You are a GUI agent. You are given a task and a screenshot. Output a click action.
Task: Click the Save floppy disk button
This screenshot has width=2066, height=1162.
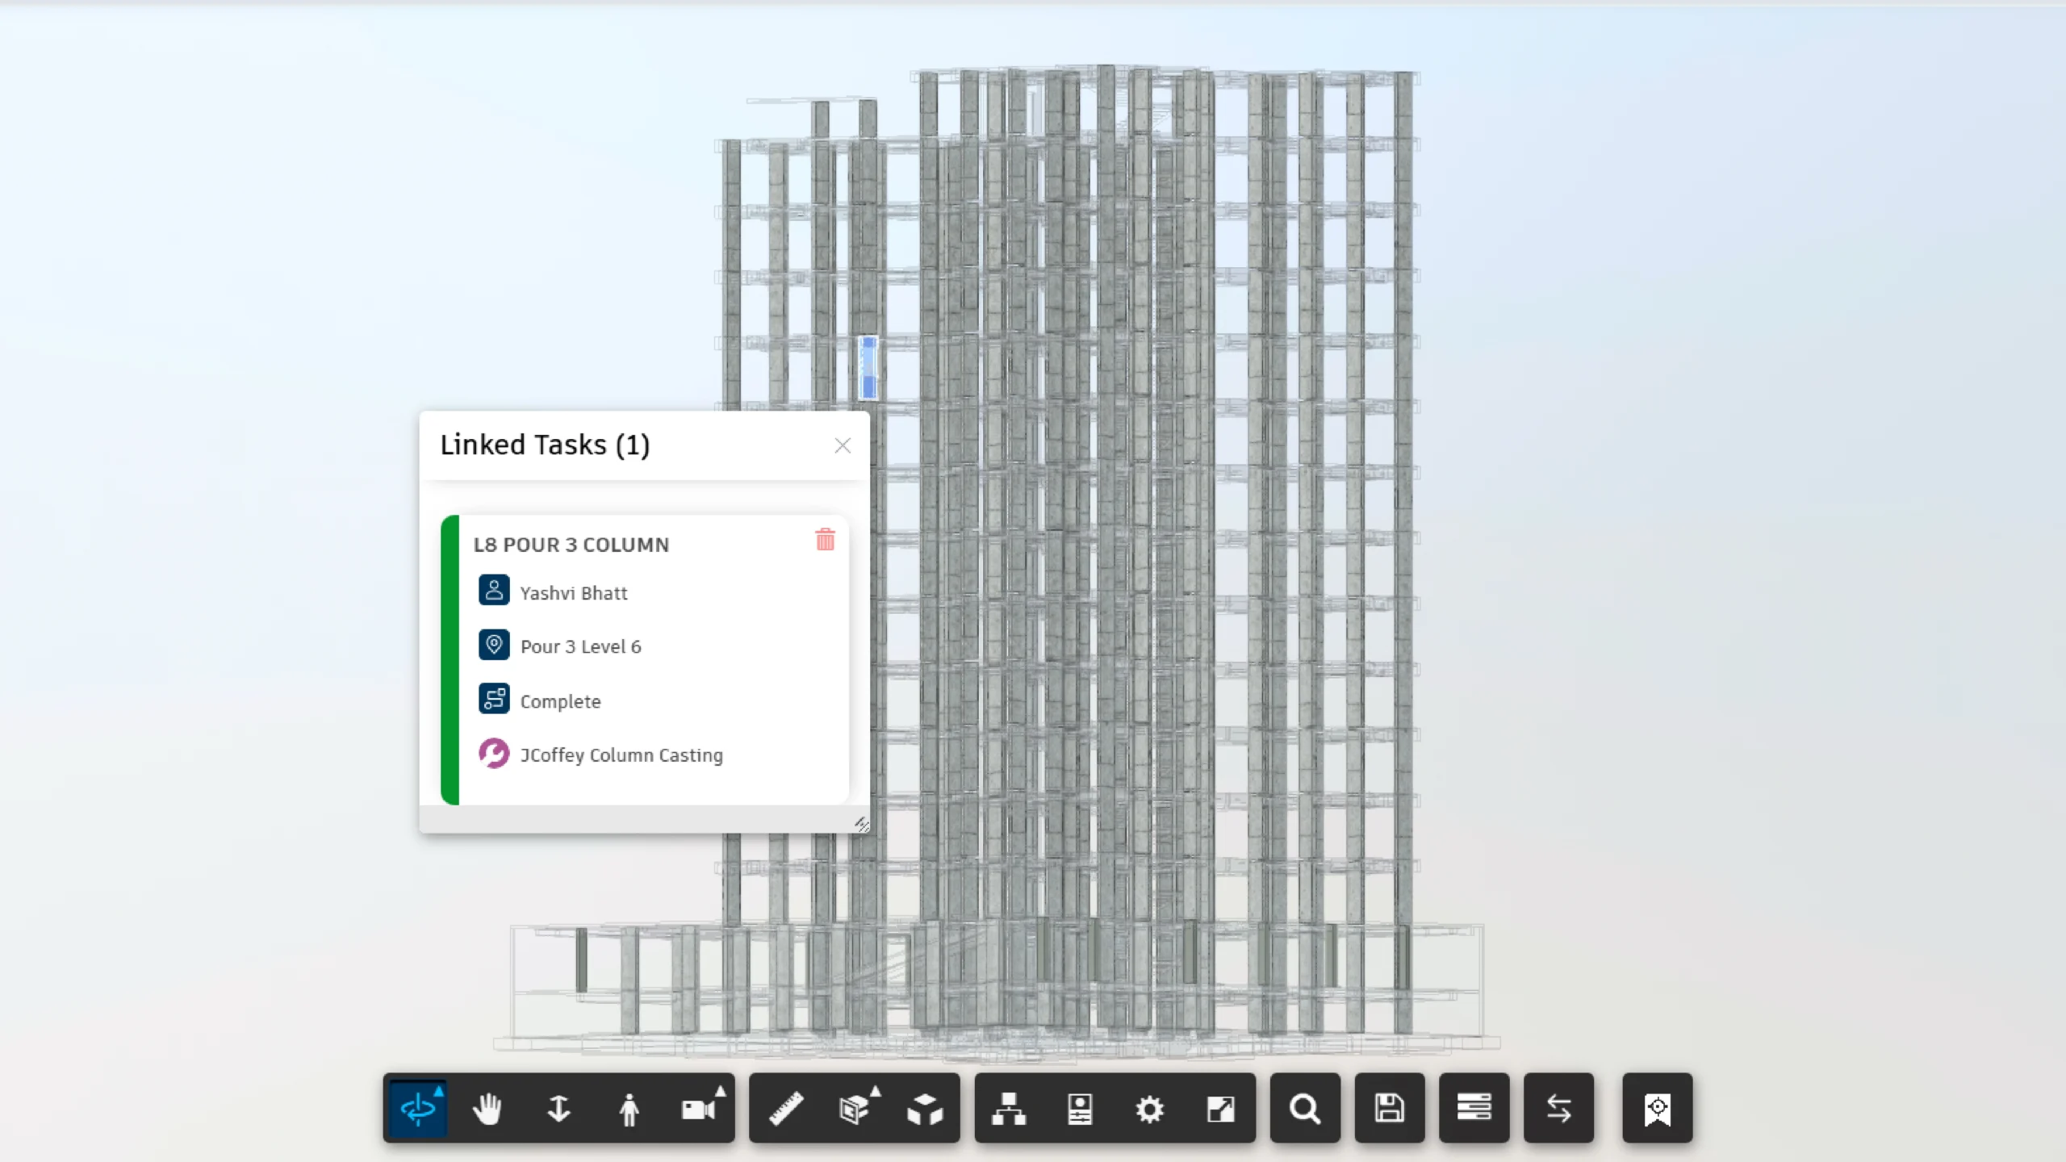pos(1389,1109)
